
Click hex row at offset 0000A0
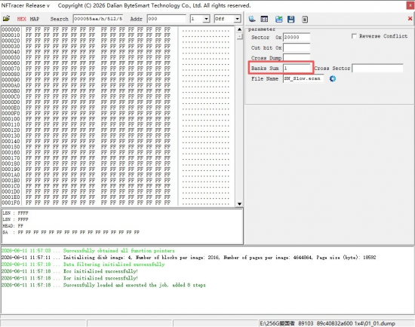point(115,85)
